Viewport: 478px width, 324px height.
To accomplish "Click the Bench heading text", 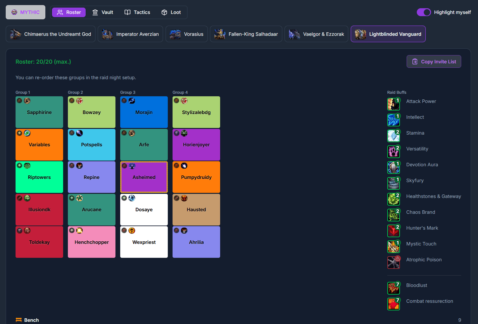I will 31,320.
